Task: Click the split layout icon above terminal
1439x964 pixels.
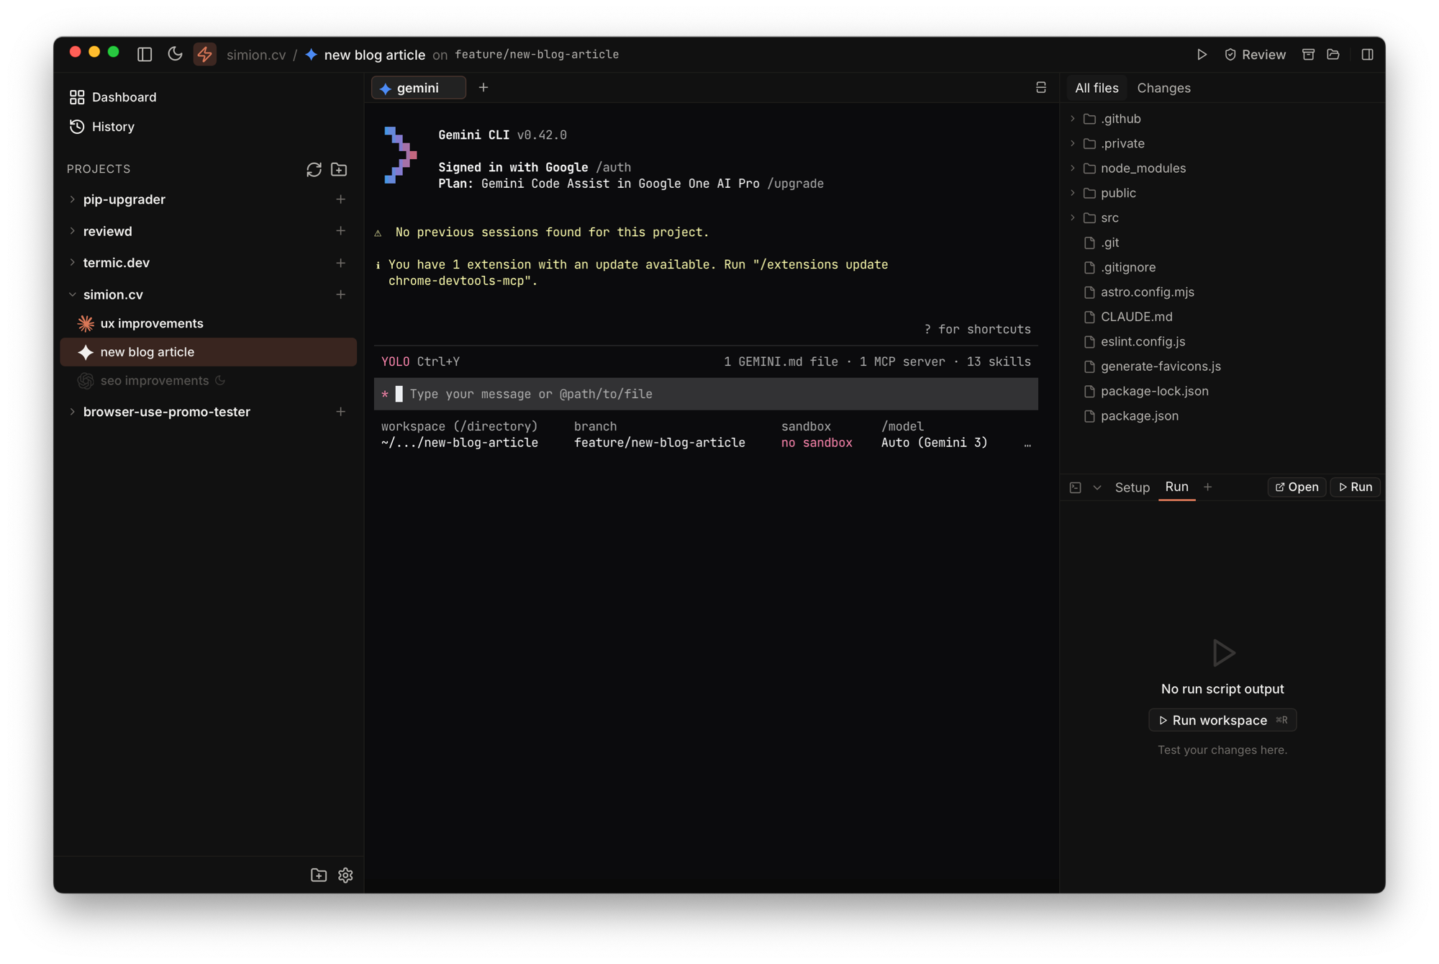Action: pos(1040,88)
